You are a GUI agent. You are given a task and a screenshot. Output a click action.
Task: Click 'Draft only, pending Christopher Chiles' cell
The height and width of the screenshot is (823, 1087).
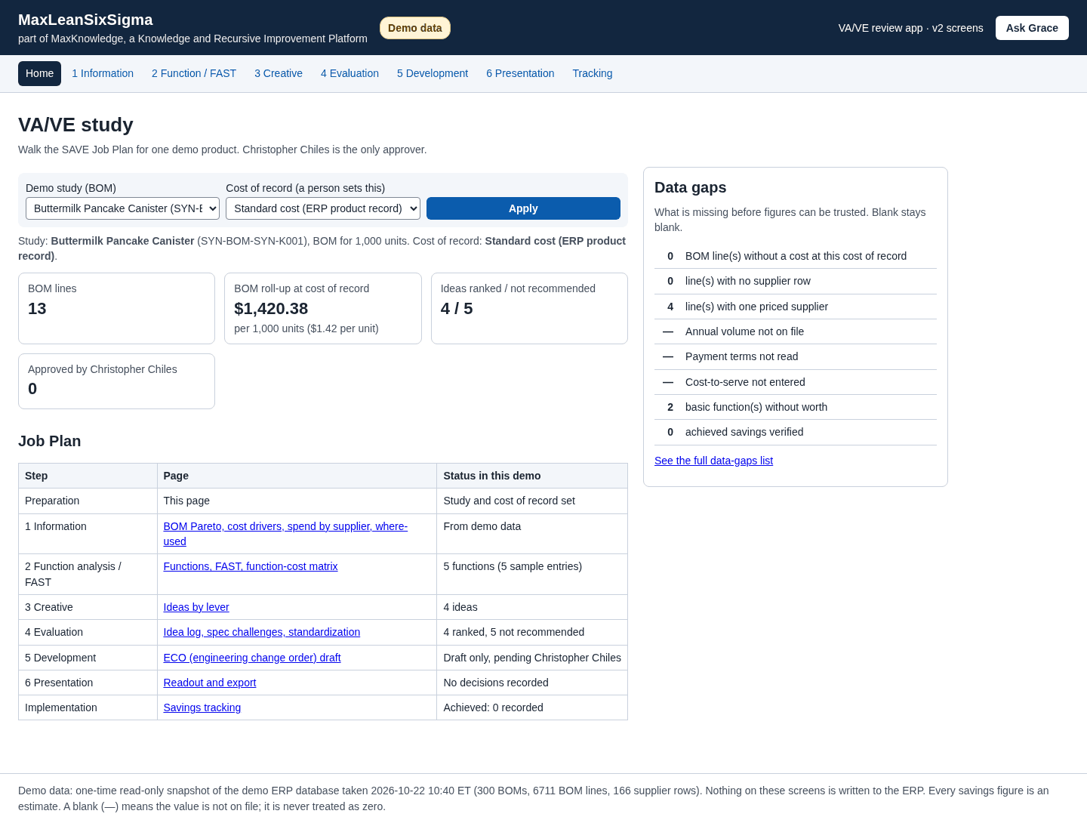point(532,658)
